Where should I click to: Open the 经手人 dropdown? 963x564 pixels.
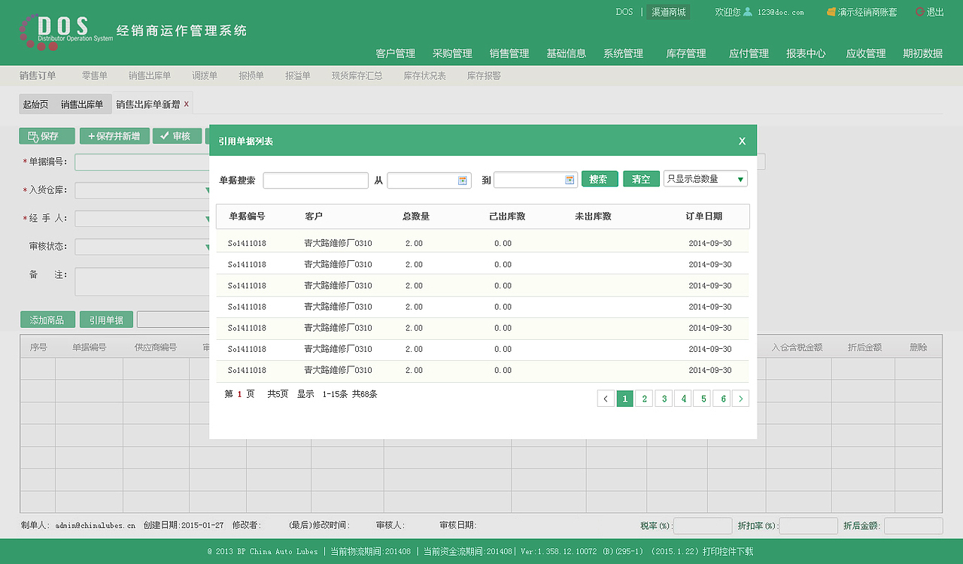[x=207, y=219]
